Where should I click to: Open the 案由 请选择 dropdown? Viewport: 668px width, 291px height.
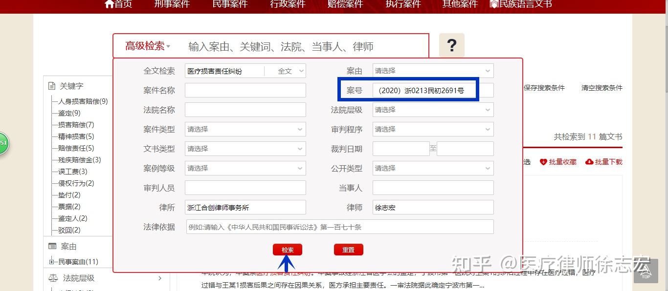(432, 71)
